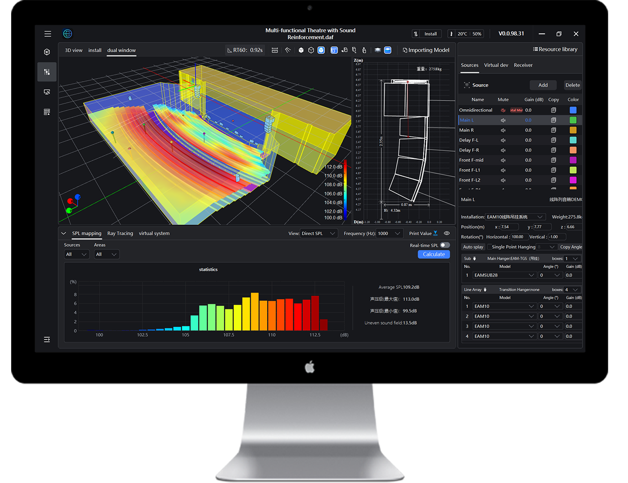Screen dimensions: 628x483
Task: Unmute the Omnidirectional source
Action: pos(503,110)
